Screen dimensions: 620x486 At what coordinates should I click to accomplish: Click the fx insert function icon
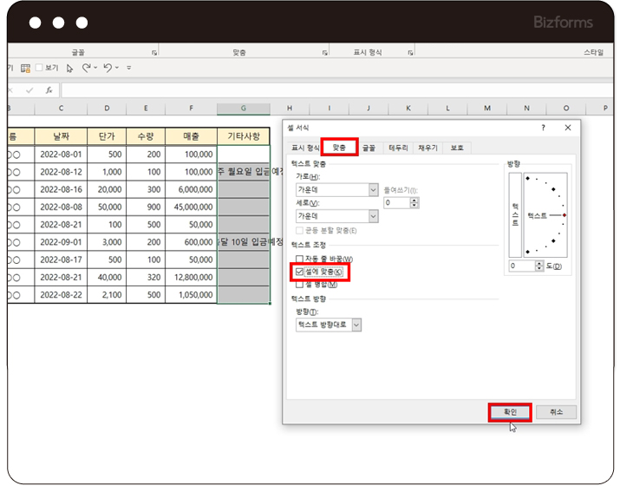tap(49, 89)
